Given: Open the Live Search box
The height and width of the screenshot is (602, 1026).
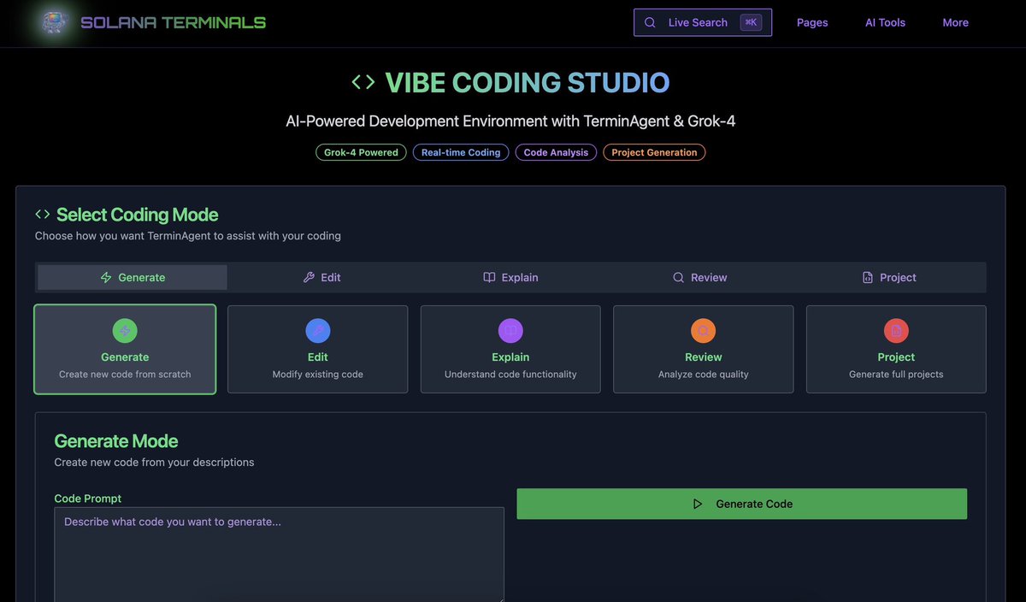Looking at the screenshot, I should [x=703, y=22].
